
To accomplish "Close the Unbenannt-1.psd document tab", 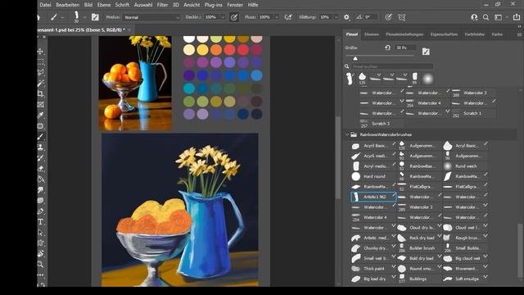I will click(129, 30).
